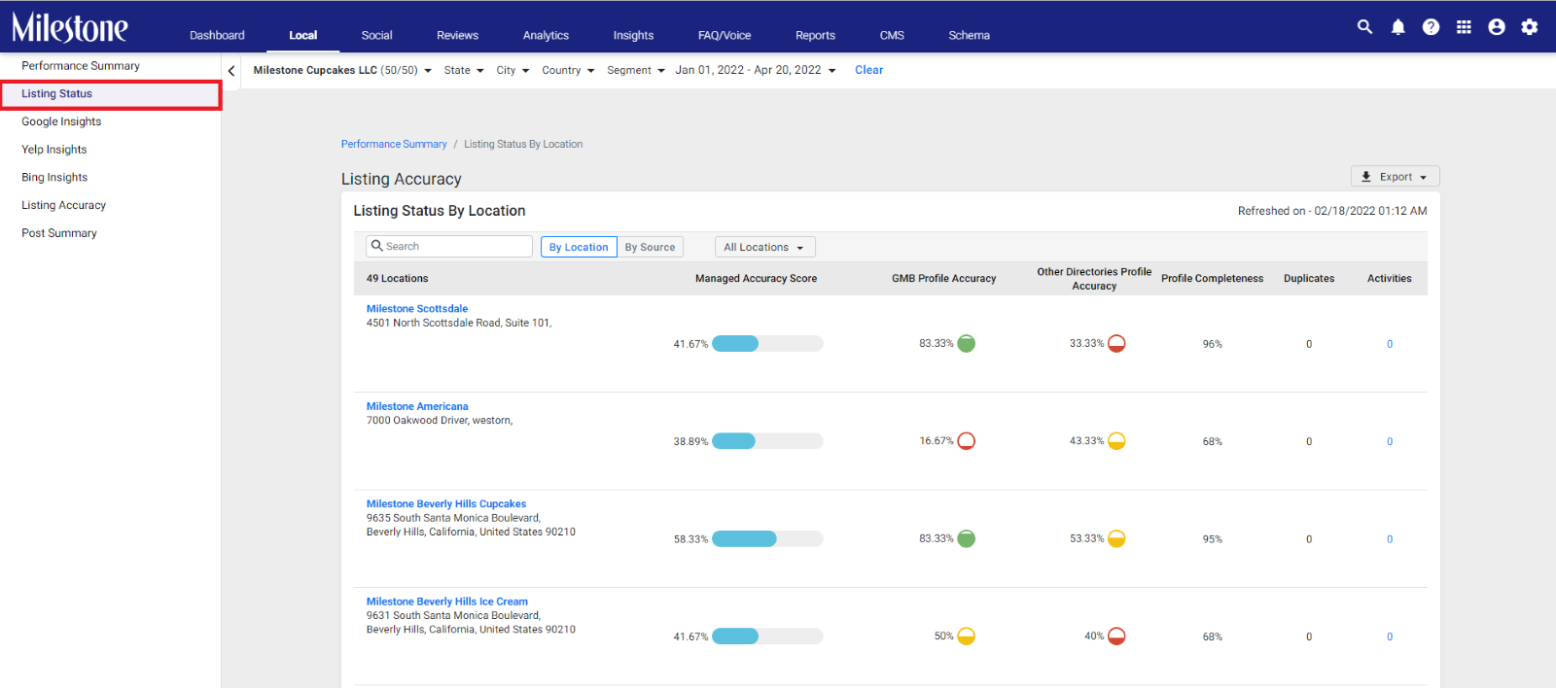The image size is (1556, 688).
Task: Select Google Insights in the sidebar
Action: coord(61,121)
